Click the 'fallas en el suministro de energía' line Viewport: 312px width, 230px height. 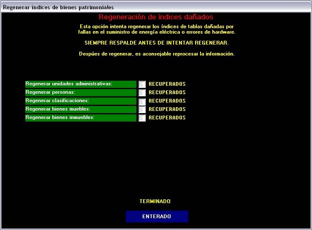[x=157, y=32]
